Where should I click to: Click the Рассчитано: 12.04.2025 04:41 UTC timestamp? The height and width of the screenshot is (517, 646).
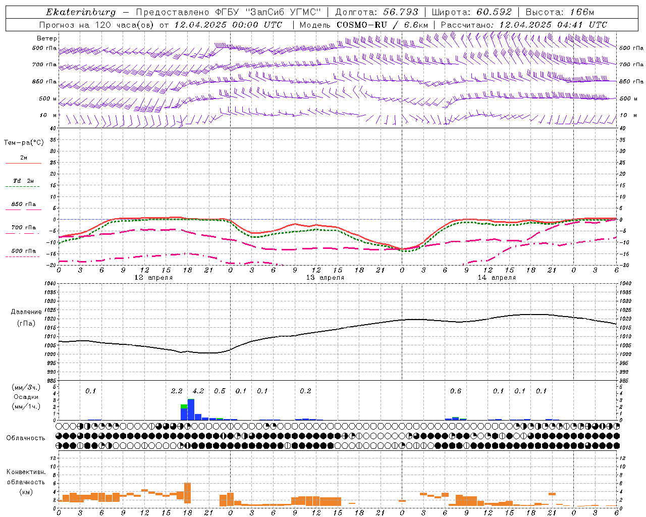[524, 25]
